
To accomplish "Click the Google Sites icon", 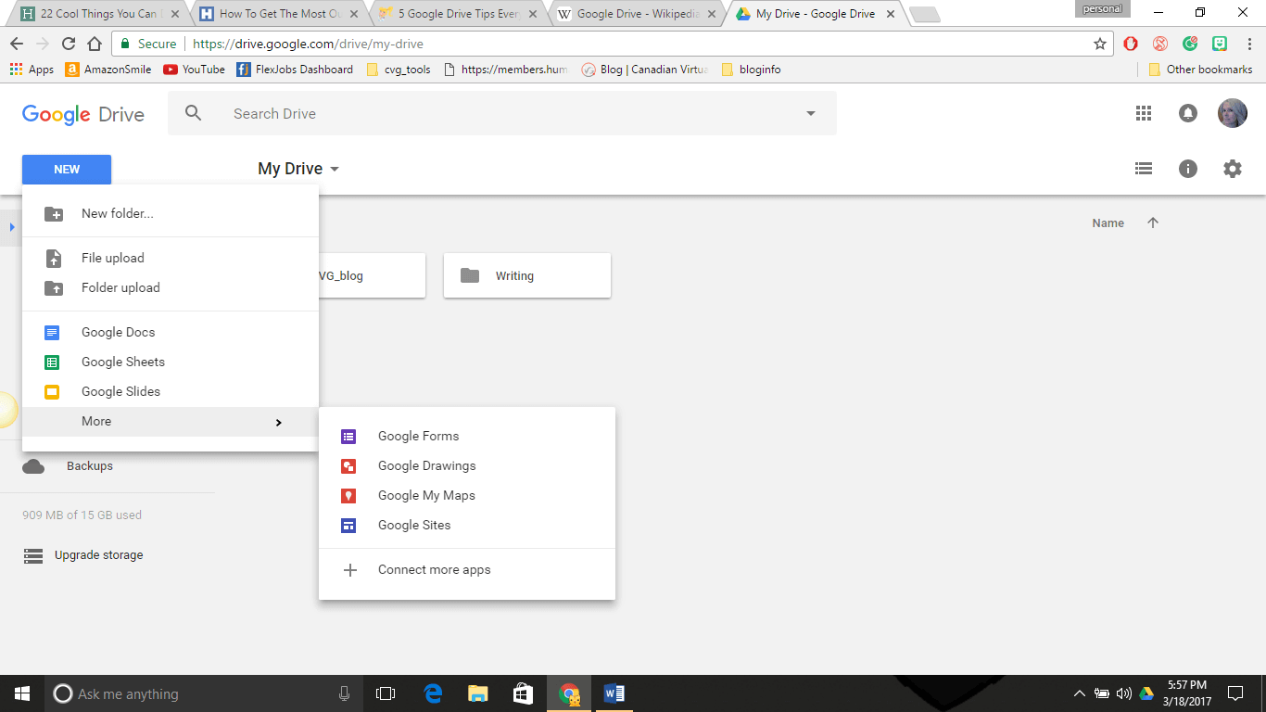I will pos(348,525).
